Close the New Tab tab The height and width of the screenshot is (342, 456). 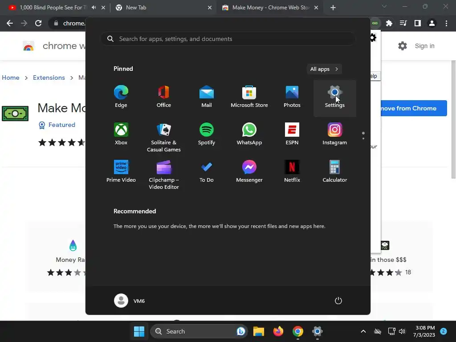(x=210, y=8)
